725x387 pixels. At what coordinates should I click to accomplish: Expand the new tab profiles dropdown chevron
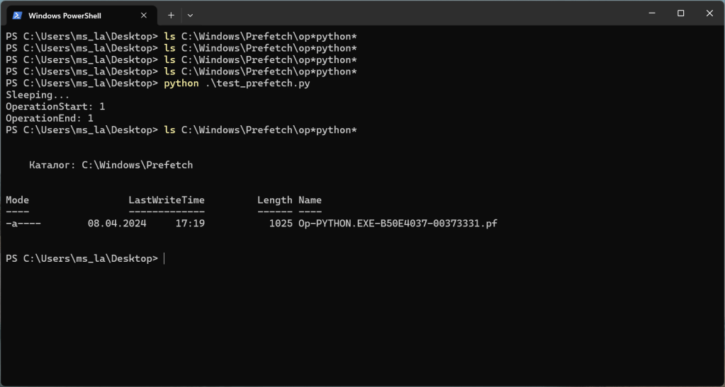click(190, 15)
